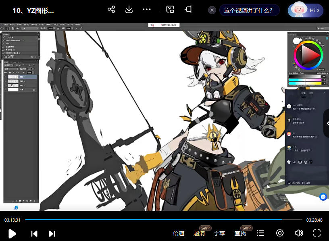Open the 超清 quality selector
This screenshot has width=329, height=241.
199,233
